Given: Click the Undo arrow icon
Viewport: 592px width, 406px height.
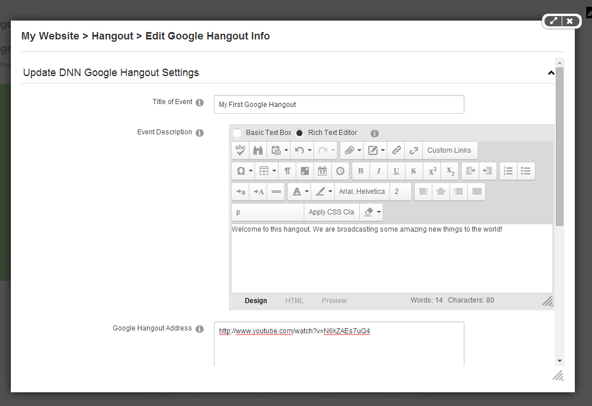Looking at the screenshot, I should coord(299,150).
